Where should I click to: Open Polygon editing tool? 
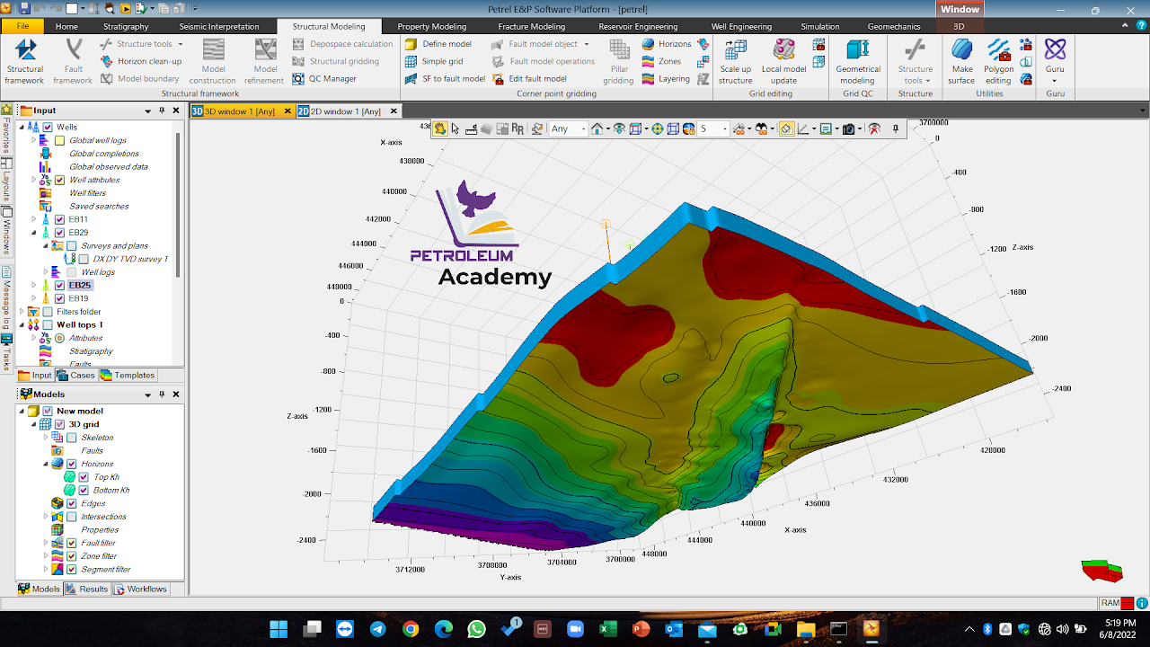pos(998,62)
